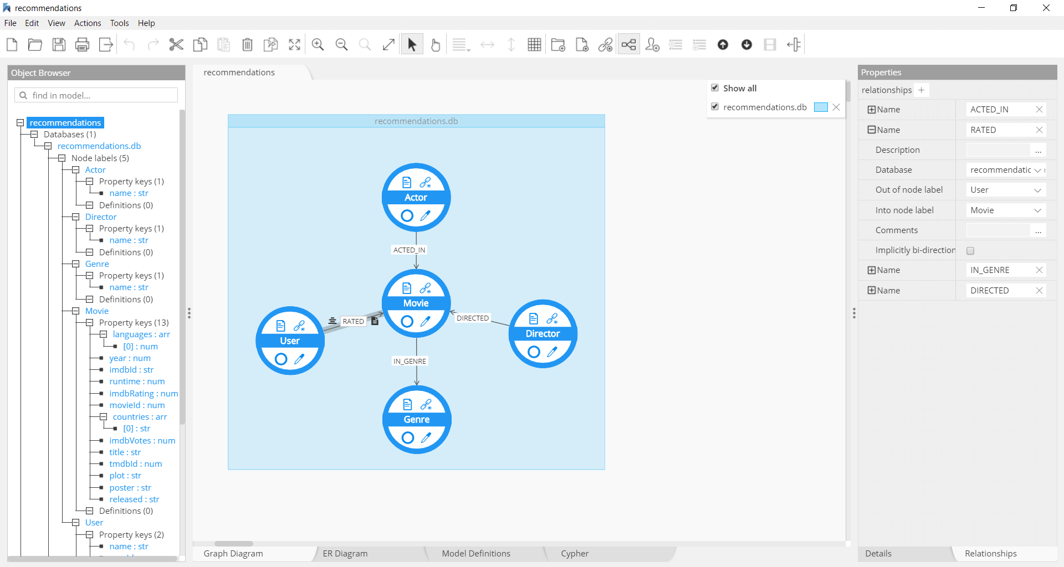Click the document icon next to the RATED label
This screenshot has width=1064, height=567.
375,321
